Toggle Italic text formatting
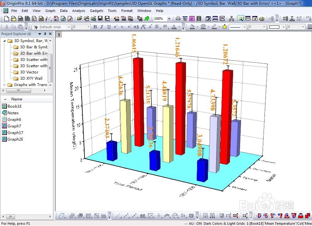This screenshot has width=312, height=226. (x=102, y=27)
